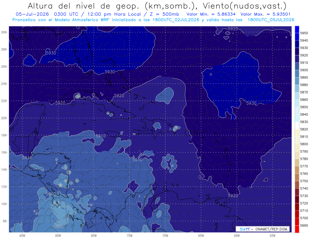The width and height of the screenshot is (309, 239).
Task: Click the bright red swatch below the 5690 label
Action: (297, 229)
